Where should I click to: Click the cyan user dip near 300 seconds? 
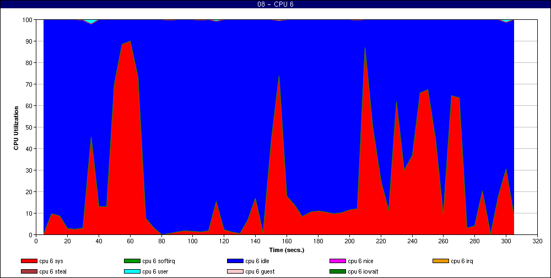point(506,21)
